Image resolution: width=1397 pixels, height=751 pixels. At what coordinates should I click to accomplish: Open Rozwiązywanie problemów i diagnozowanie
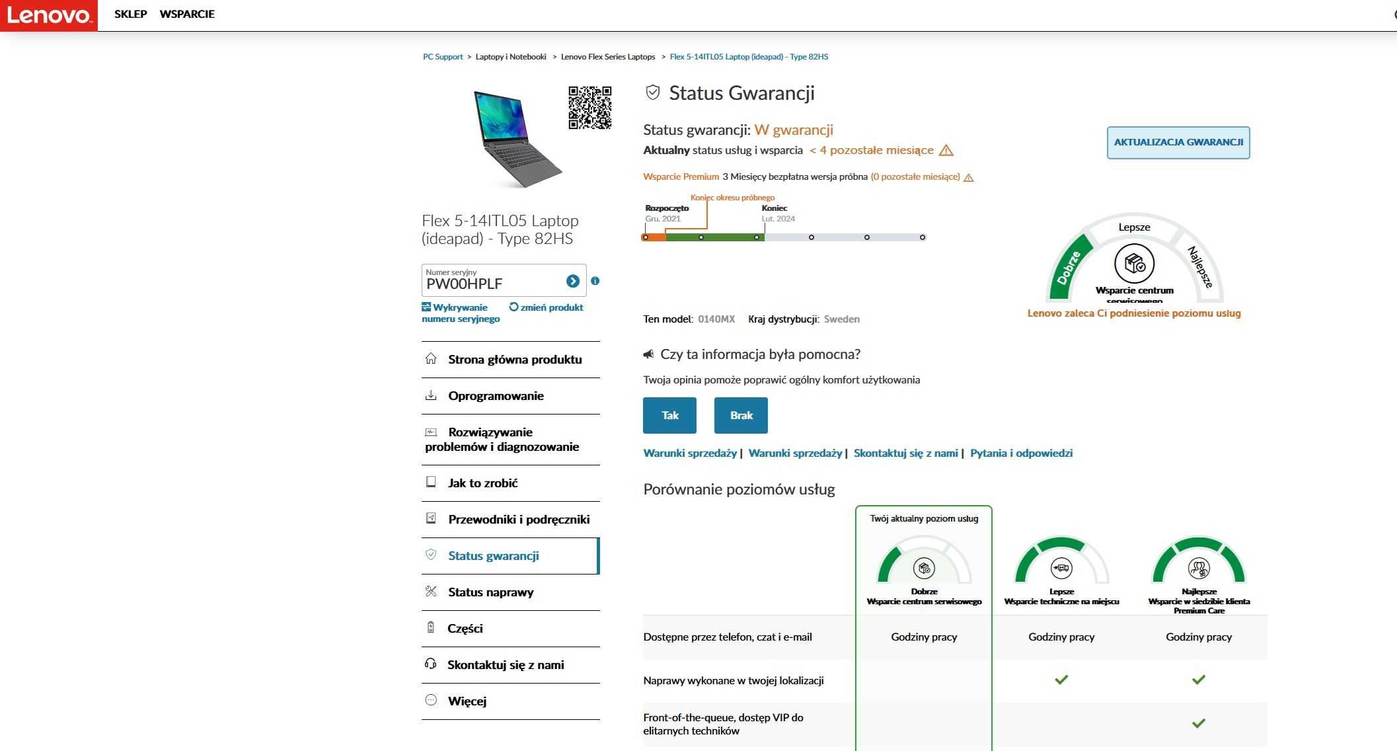pos(502,440)
